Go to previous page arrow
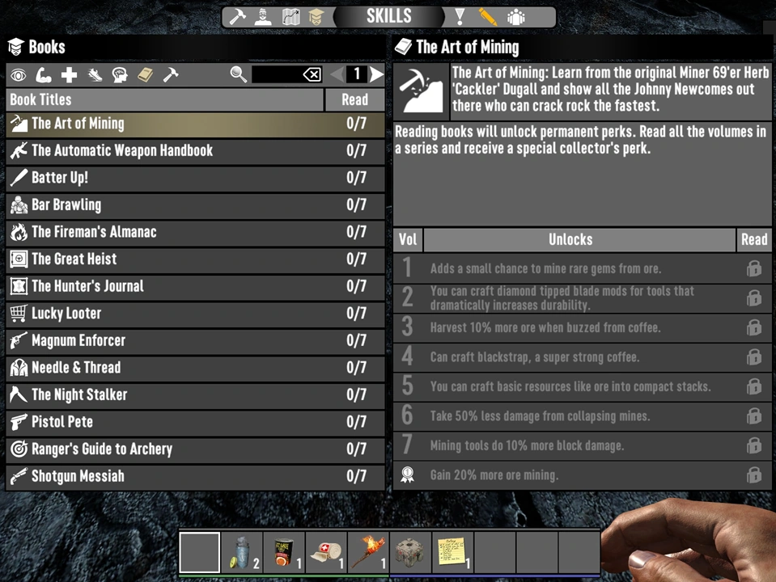Viewport: 776px width, 582px height. (x=337, y=74)
